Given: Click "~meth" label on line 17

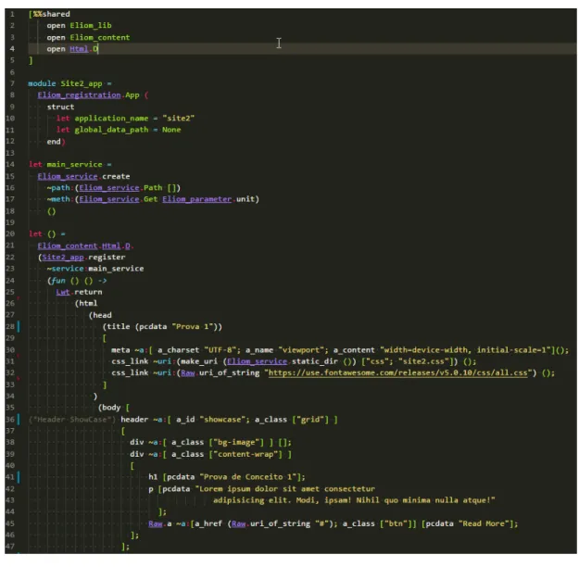Looking at the screenshot, I should coord(58,199).
